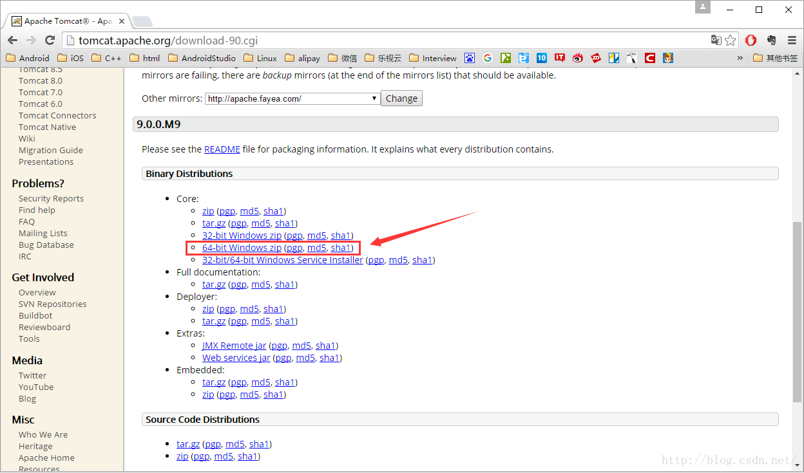Image resolution: width=804 pixels, height=473 pixels.
Task: Open the red 'IT' bookmark icon
Action: [560, 58]
